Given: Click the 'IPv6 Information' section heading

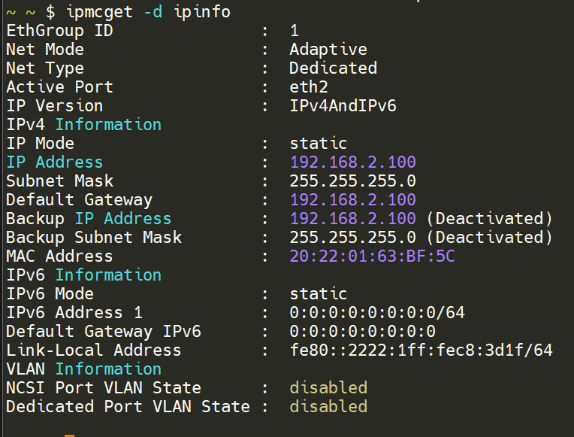Looking at the screenshot, I should (83, 275).
